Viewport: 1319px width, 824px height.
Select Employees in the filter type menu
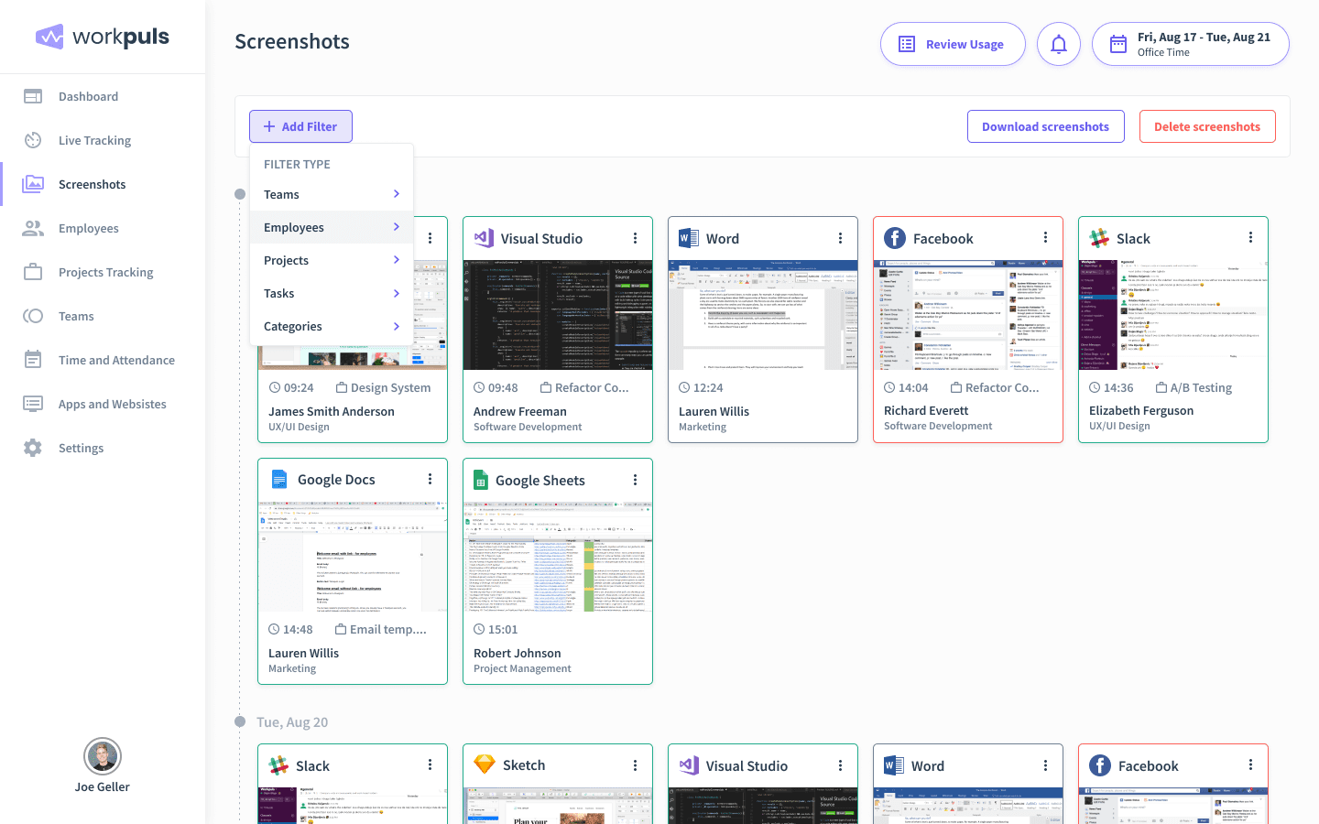331,227
